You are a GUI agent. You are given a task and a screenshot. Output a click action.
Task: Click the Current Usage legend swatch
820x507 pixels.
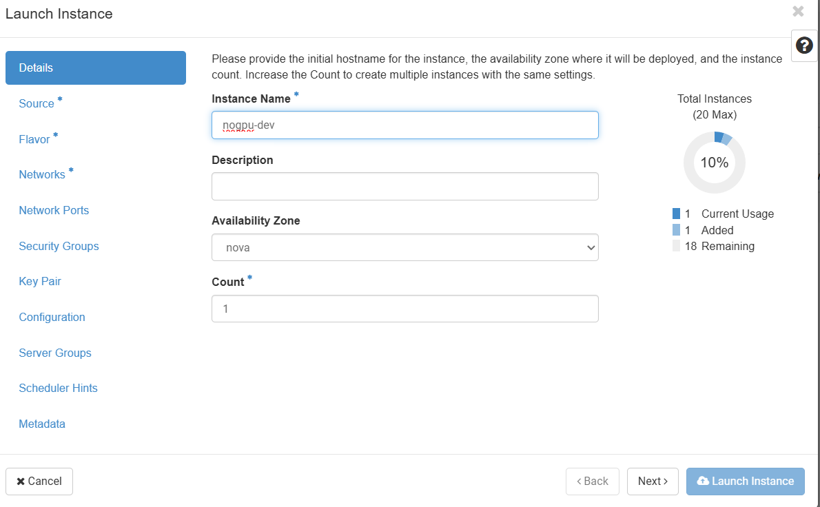[676, 214]
